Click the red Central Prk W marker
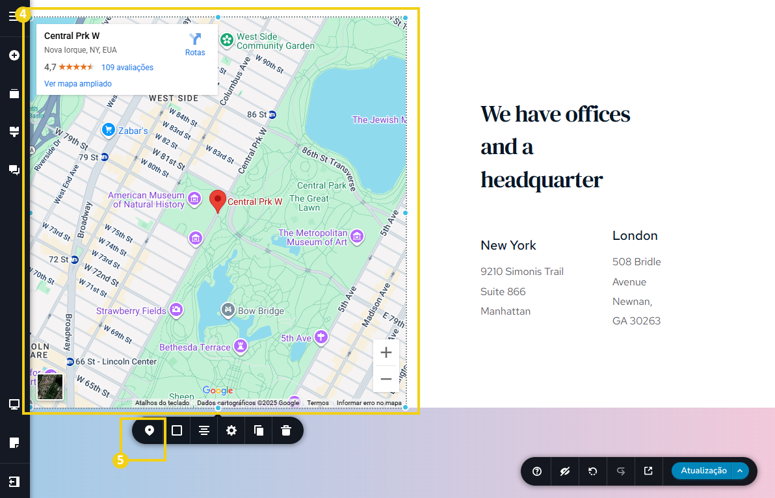775x498 pixels. click(x=217, y=201)
